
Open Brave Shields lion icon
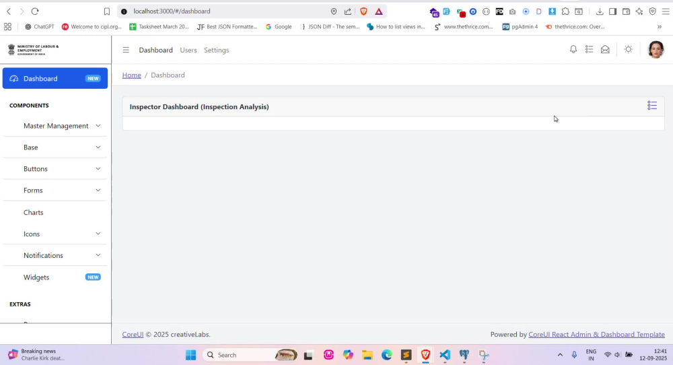(363, 11)
